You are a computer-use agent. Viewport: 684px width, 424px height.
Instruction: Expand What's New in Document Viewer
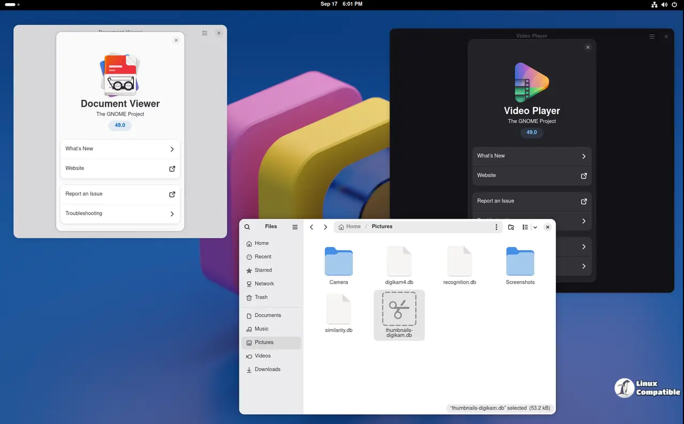tap(120, 149)
